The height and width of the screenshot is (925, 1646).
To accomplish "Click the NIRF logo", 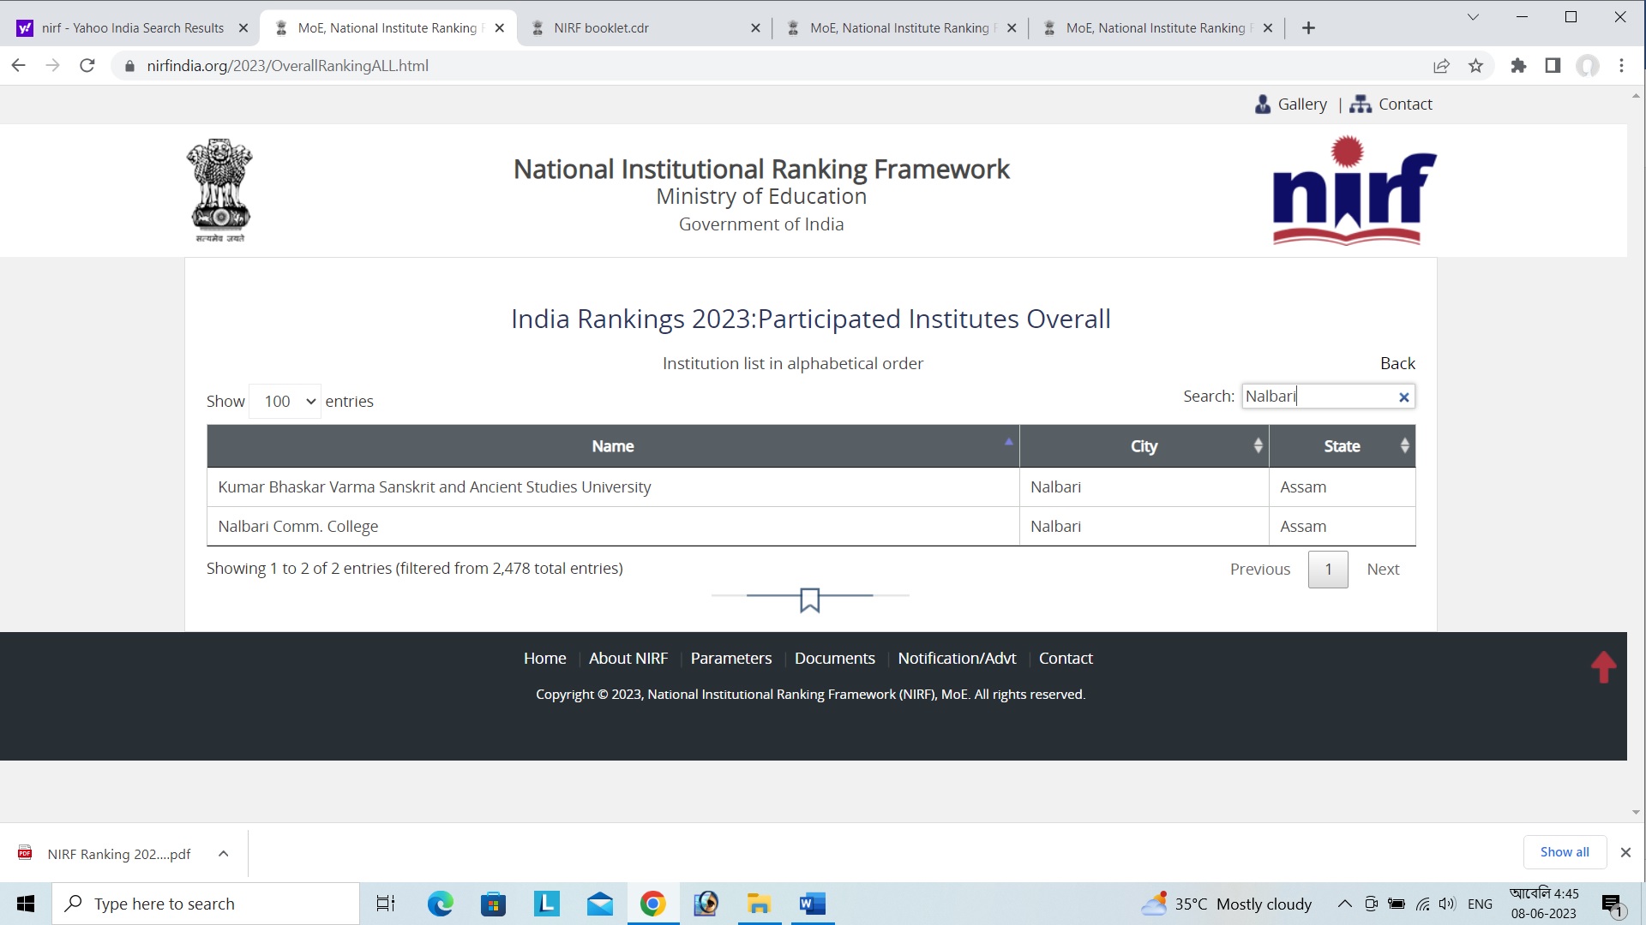I will [1355, 190].
